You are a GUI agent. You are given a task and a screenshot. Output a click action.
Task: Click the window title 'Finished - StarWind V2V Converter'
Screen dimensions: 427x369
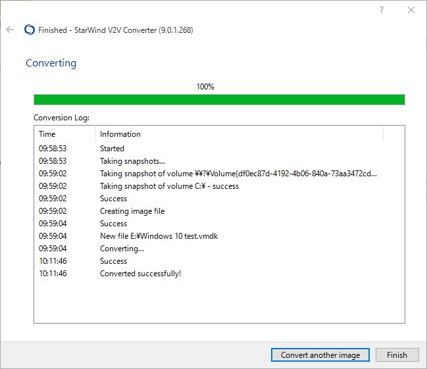pos(116,30)
